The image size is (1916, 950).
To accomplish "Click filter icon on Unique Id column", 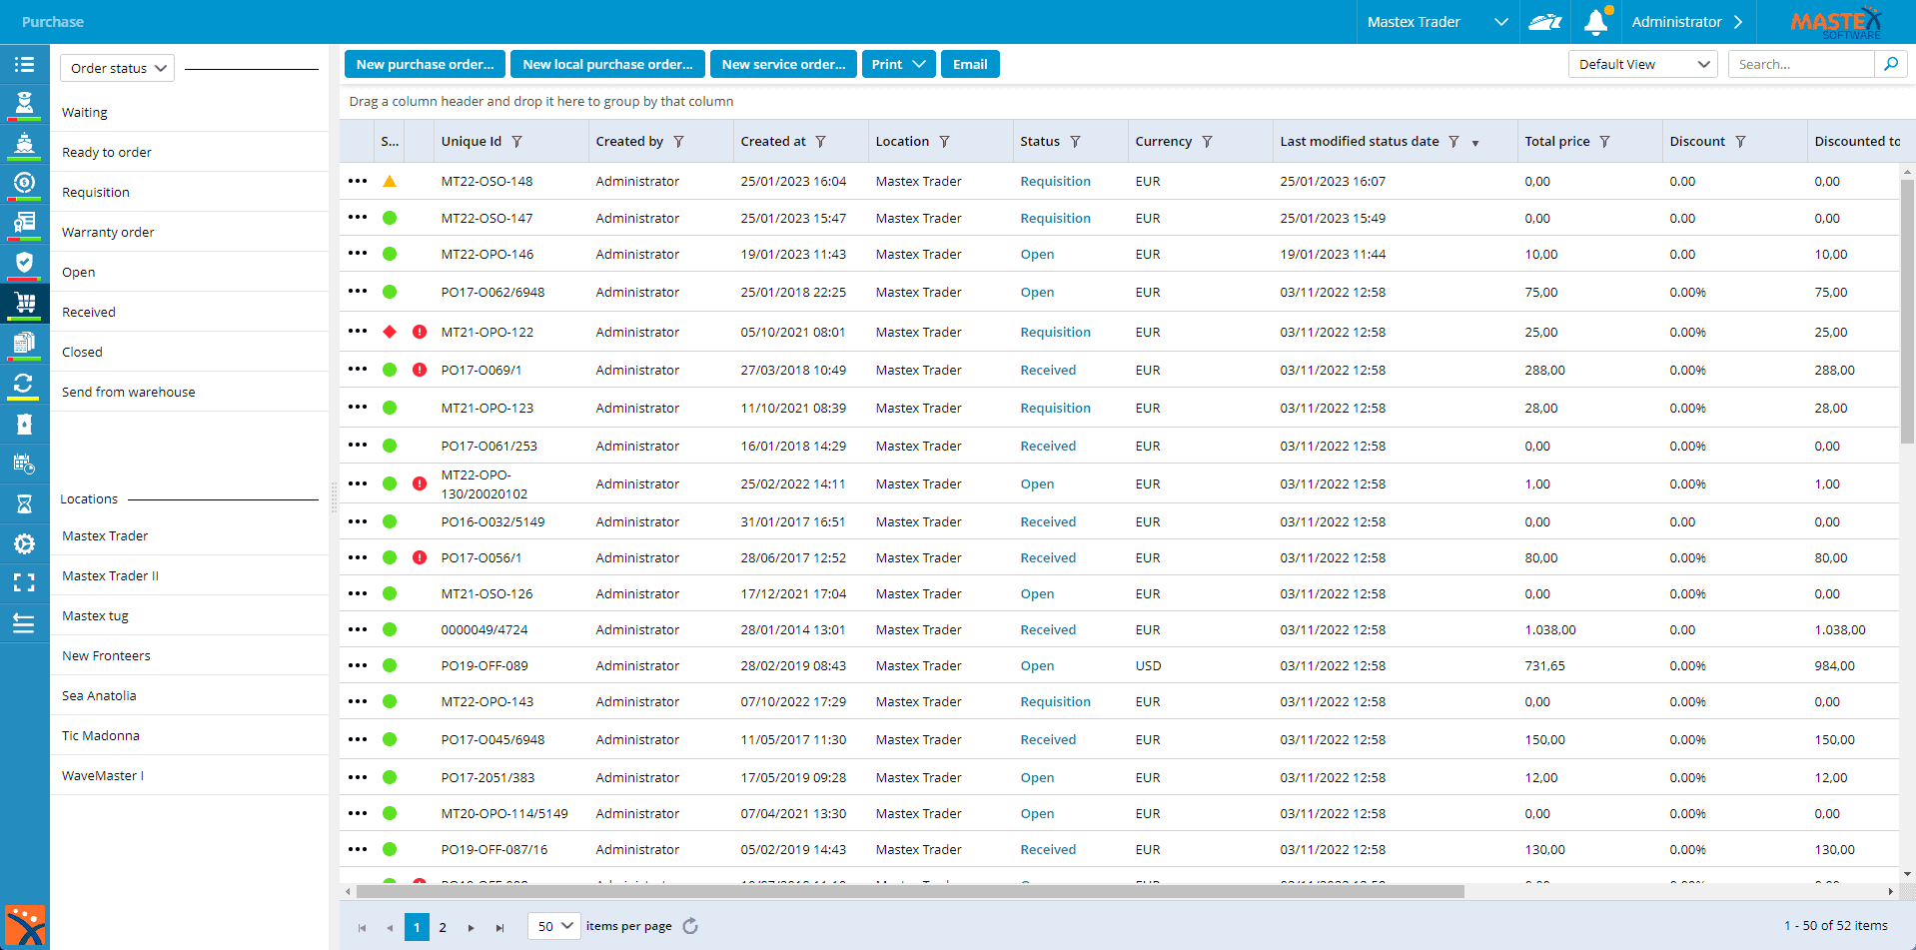I will pos(516,142).
